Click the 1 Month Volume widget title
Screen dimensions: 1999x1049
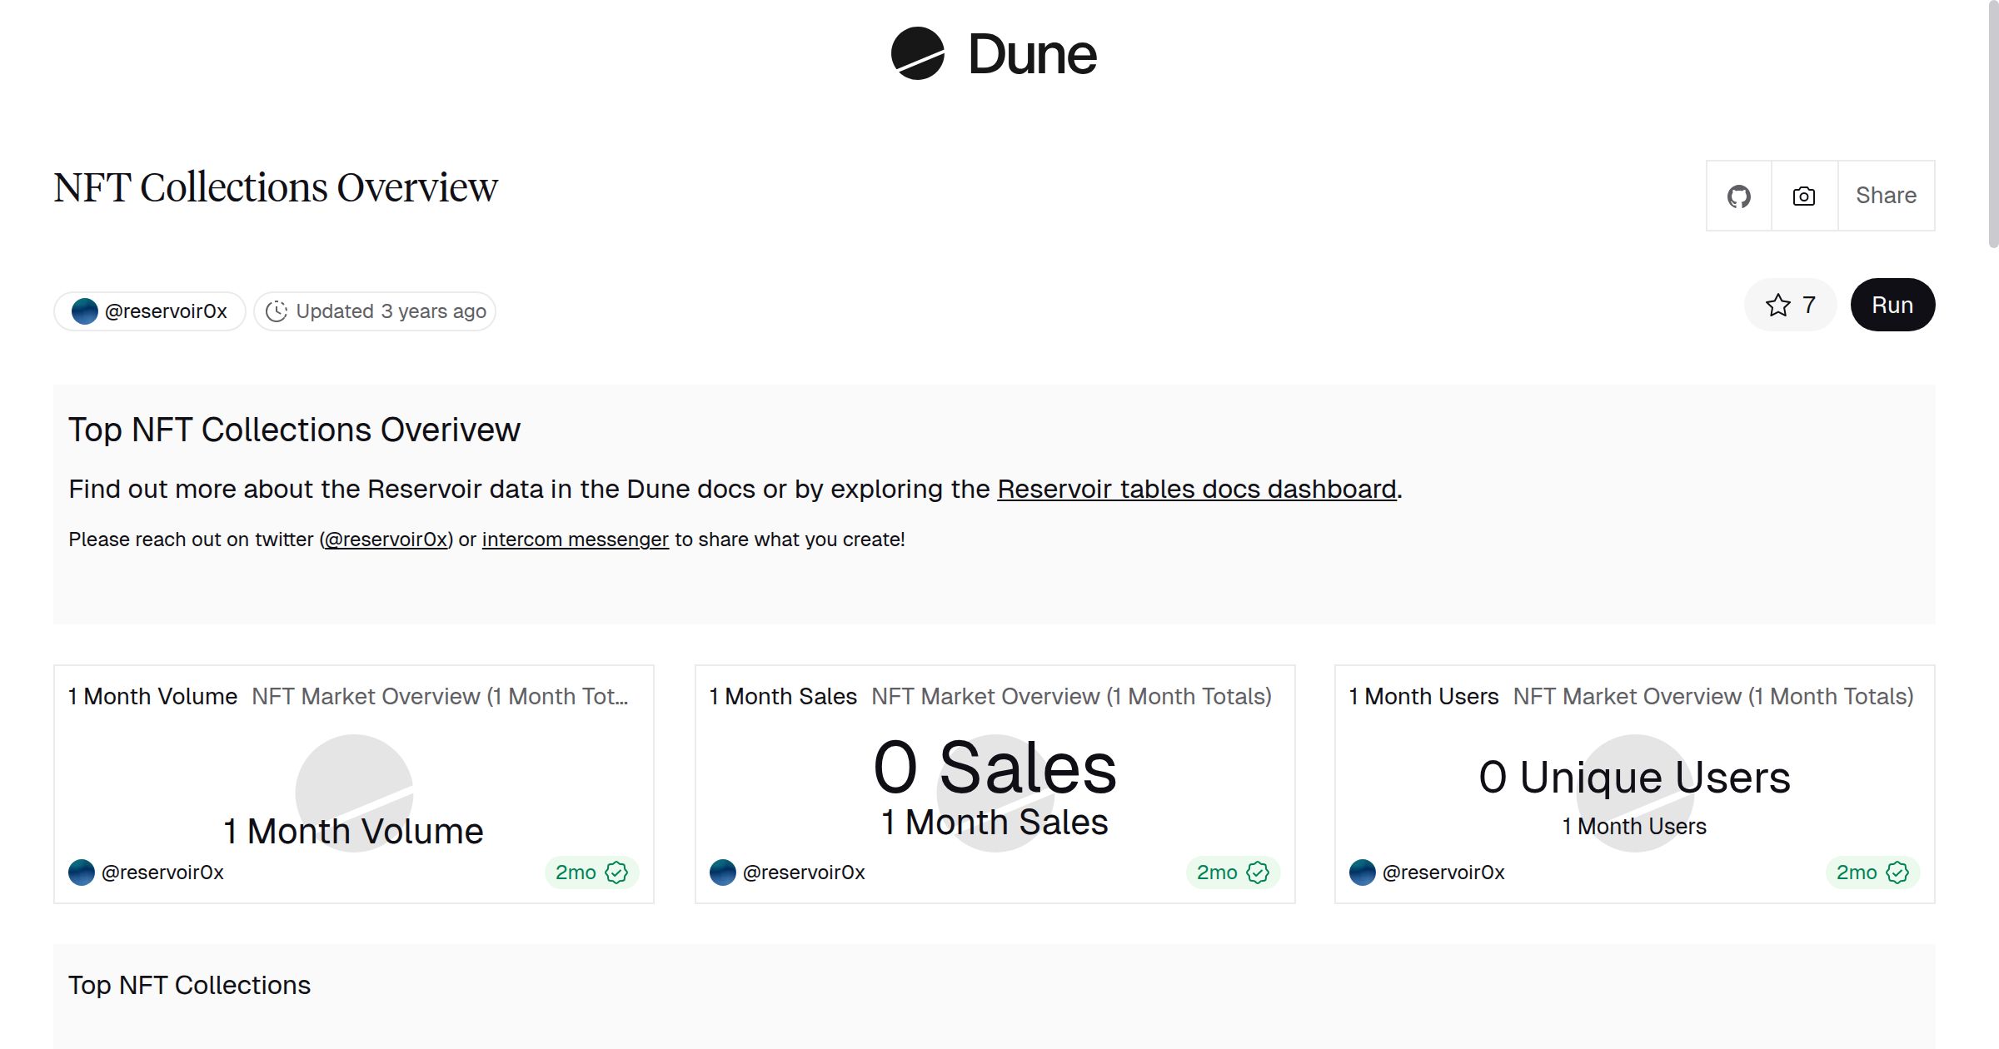click(x=152, y=696)
